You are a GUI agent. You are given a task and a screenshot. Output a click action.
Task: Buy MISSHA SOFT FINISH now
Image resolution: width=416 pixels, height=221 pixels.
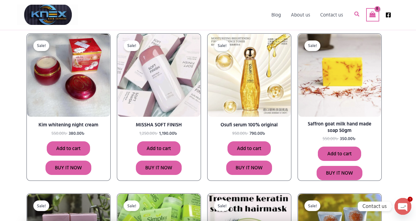point(159,168)
